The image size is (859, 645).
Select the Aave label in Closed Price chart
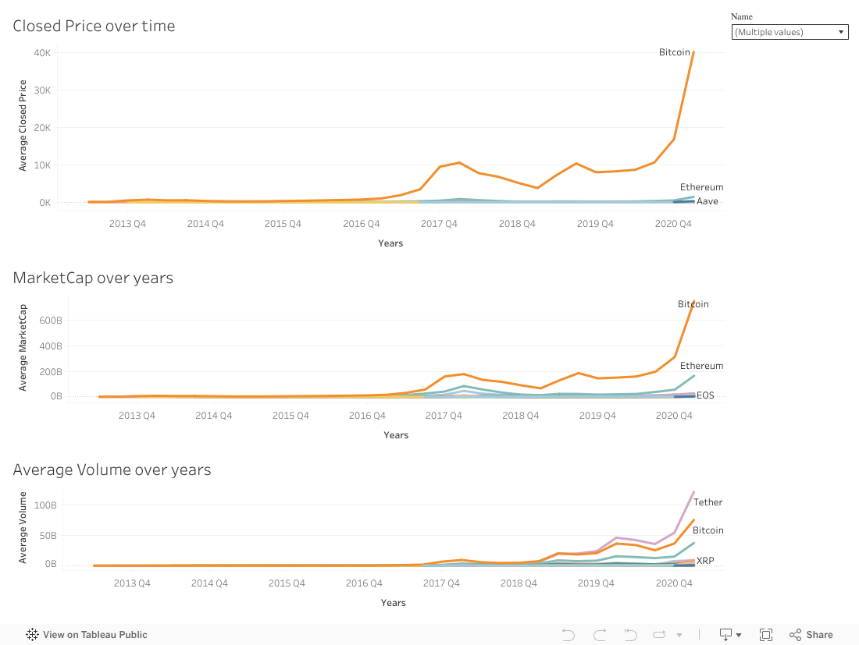[x=708, y=201]
